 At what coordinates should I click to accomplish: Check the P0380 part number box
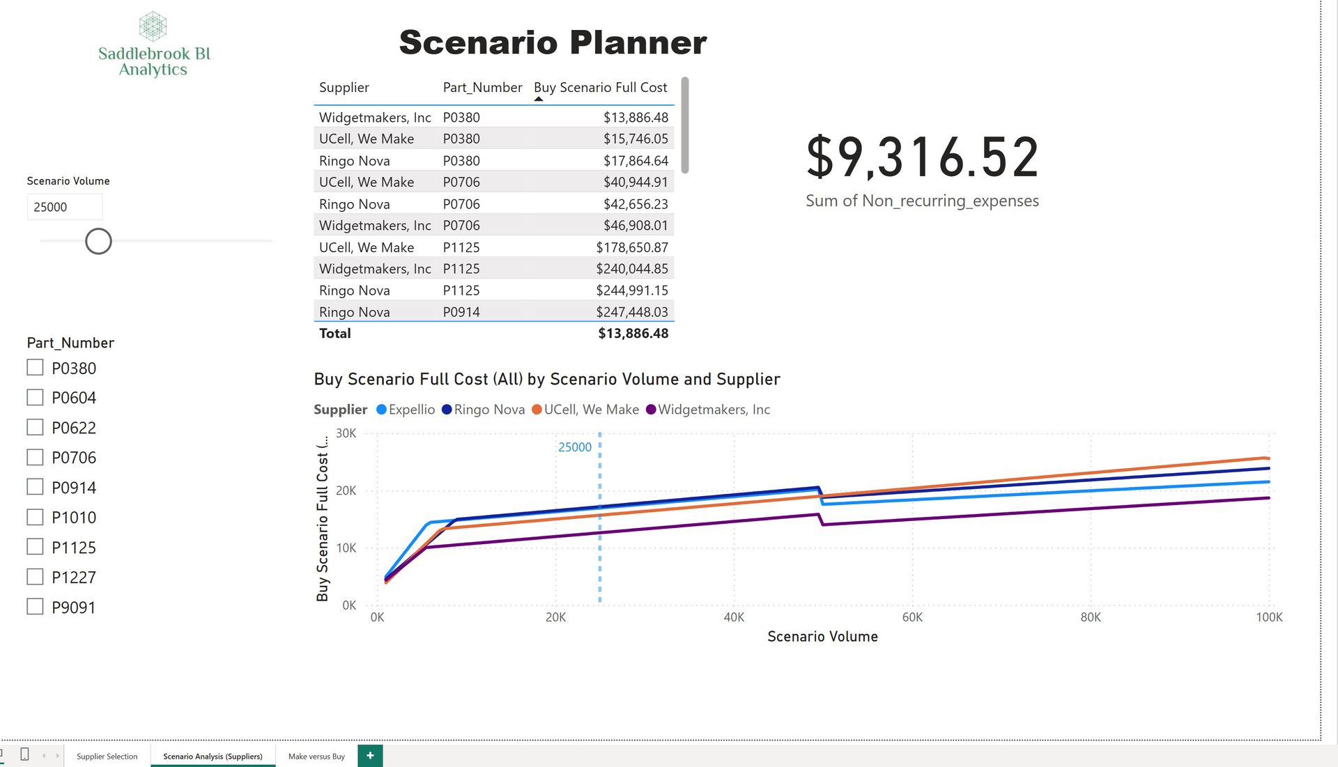(x=35, y=368)
